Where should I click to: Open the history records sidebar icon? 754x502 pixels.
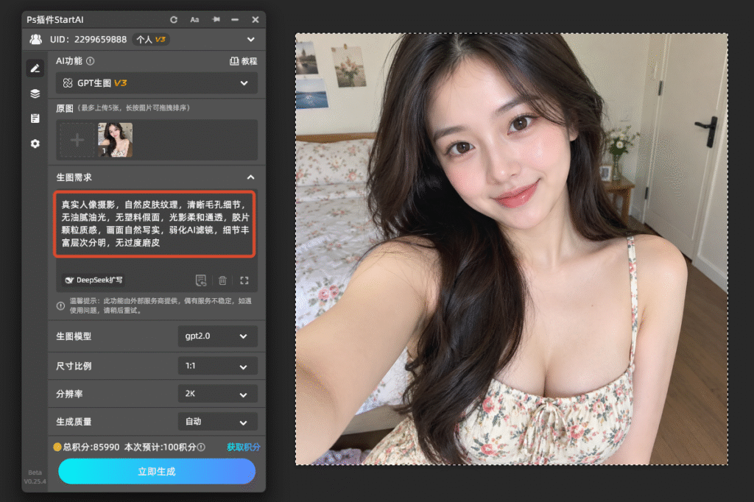point(35,119)
